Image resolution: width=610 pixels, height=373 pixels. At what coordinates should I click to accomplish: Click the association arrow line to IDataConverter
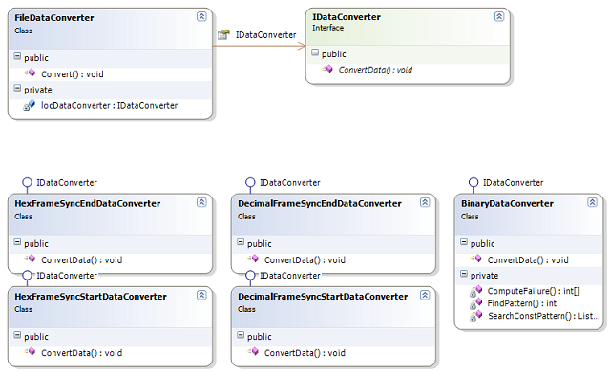(259, 47)
